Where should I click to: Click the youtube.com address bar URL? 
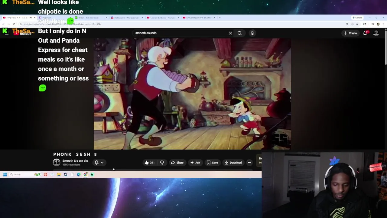(x=62, y=24)
